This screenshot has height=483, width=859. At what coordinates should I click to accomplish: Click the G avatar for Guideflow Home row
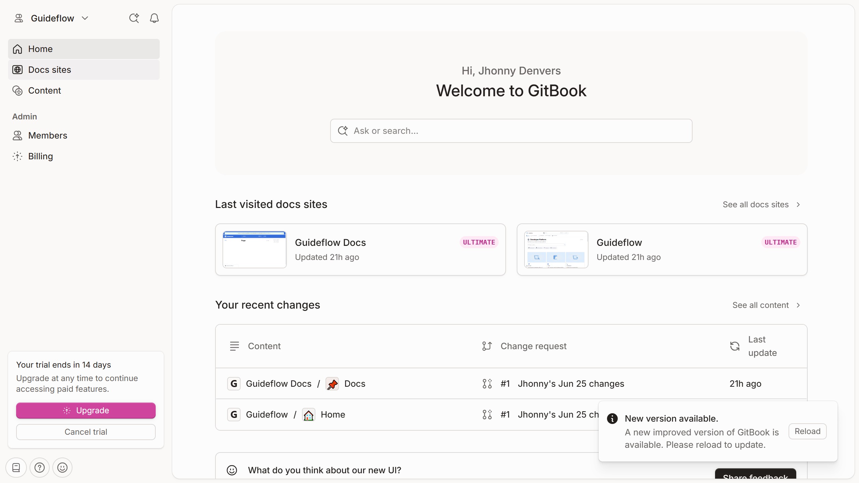pyautogui.click(x=234, y=415)
